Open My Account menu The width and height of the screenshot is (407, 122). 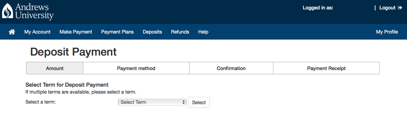[37, 32]
